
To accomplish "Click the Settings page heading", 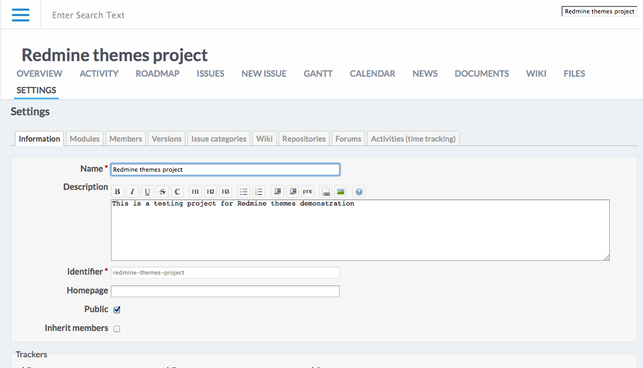I will [x=30, y=112].
